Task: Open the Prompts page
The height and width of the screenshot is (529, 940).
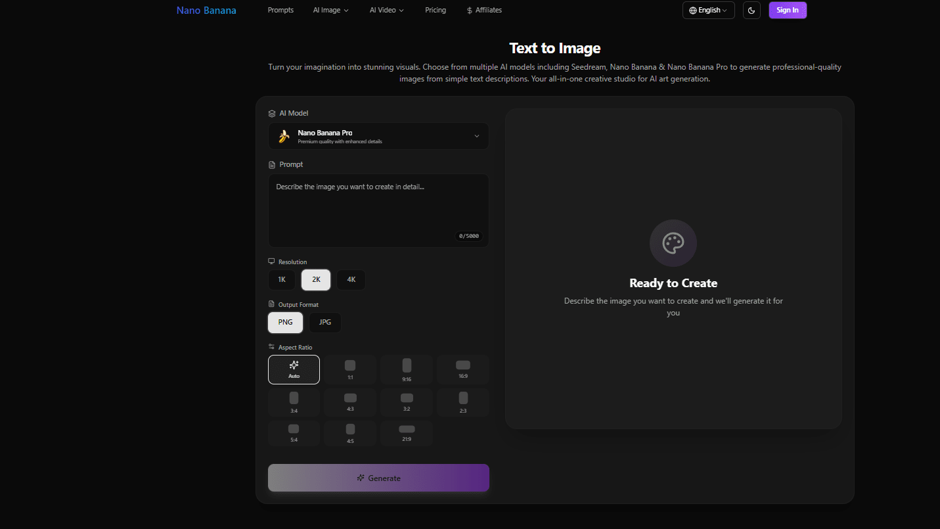Action: click(x=280, y=11)
